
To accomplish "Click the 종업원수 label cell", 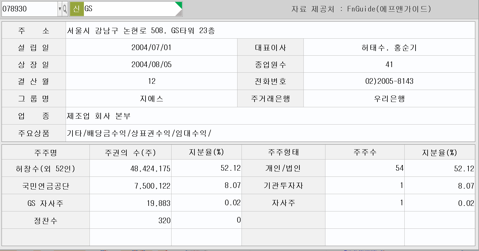I will coord(270,64).
